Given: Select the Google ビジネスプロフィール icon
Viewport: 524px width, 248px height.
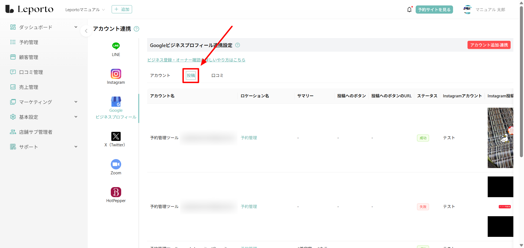Looking at the screenshot, I should [x=116, y=102].
